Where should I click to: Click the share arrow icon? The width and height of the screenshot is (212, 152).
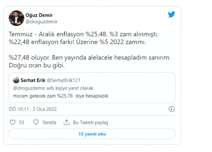(67, 122)
